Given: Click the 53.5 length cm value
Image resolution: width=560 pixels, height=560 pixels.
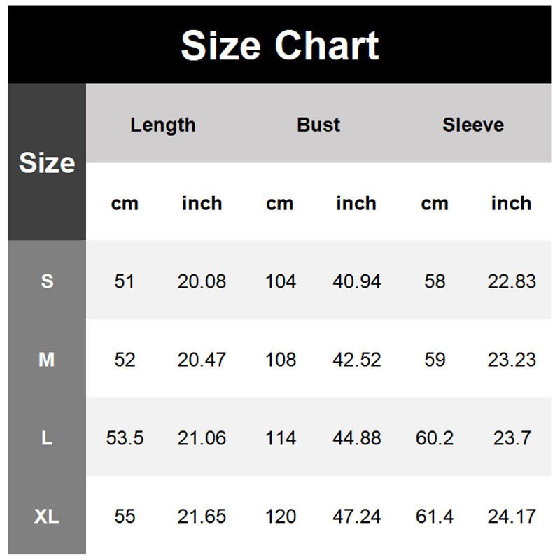Looking at the screenshot, I should point(125,438).
